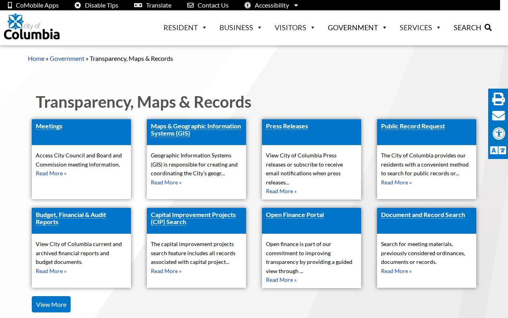
Task: Expand the Services menu arrow
Action: pyautogui.click(x=439, y=27)
